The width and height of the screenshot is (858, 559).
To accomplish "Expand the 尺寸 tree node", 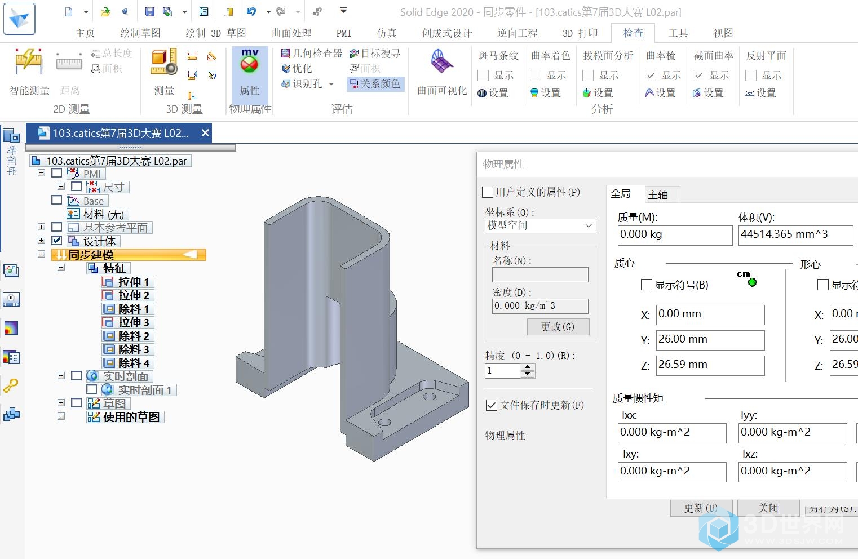I will [x=61, y=187].
